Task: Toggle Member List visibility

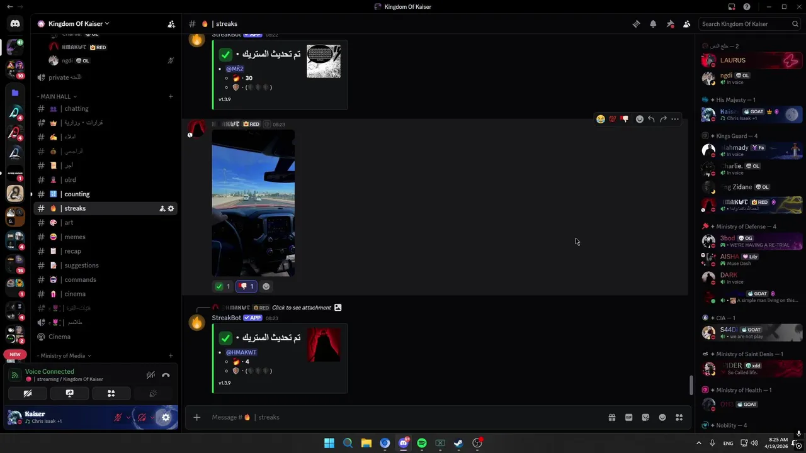Action: point(686,24)
